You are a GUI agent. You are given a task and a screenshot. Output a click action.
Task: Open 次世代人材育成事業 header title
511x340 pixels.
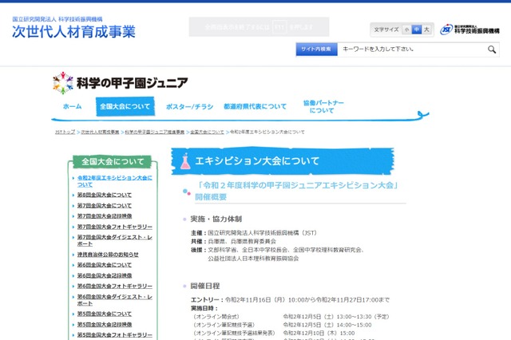tap(73, 32)
